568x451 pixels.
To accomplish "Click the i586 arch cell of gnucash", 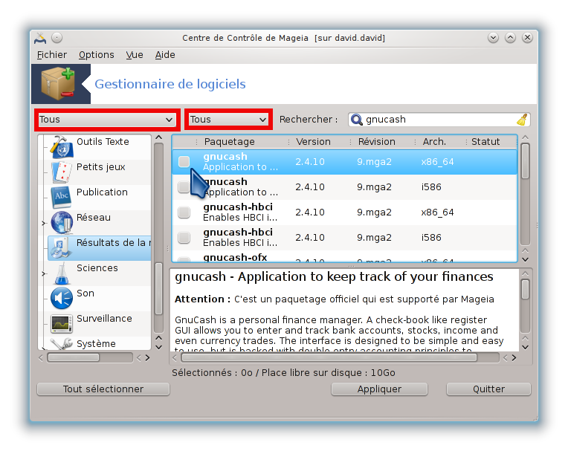I will click(431, 187).
